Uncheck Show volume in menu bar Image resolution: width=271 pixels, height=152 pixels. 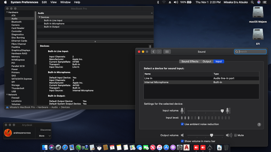click(x=182, y=141)
